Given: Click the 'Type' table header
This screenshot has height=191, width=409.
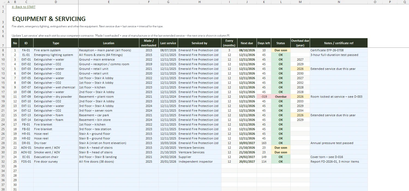Looking at the screenshot, I should (56, 43).
